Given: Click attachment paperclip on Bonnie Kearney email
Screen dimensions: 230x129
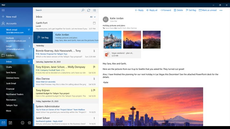Looking at the screenshot, I should pyautogui.click(x=94, y=51).
